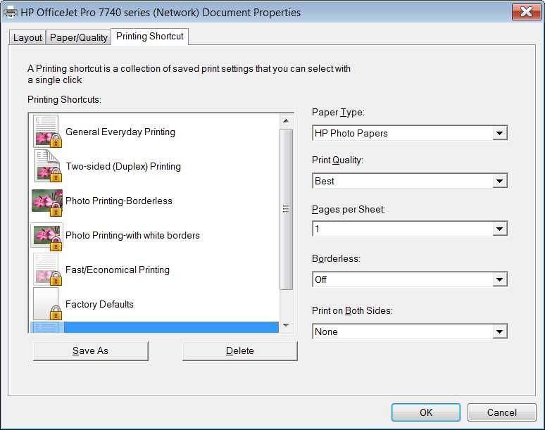The width and height of the screenshot is (545, 430).
Task: Confirm with the OK button
Action: [426, 412]
